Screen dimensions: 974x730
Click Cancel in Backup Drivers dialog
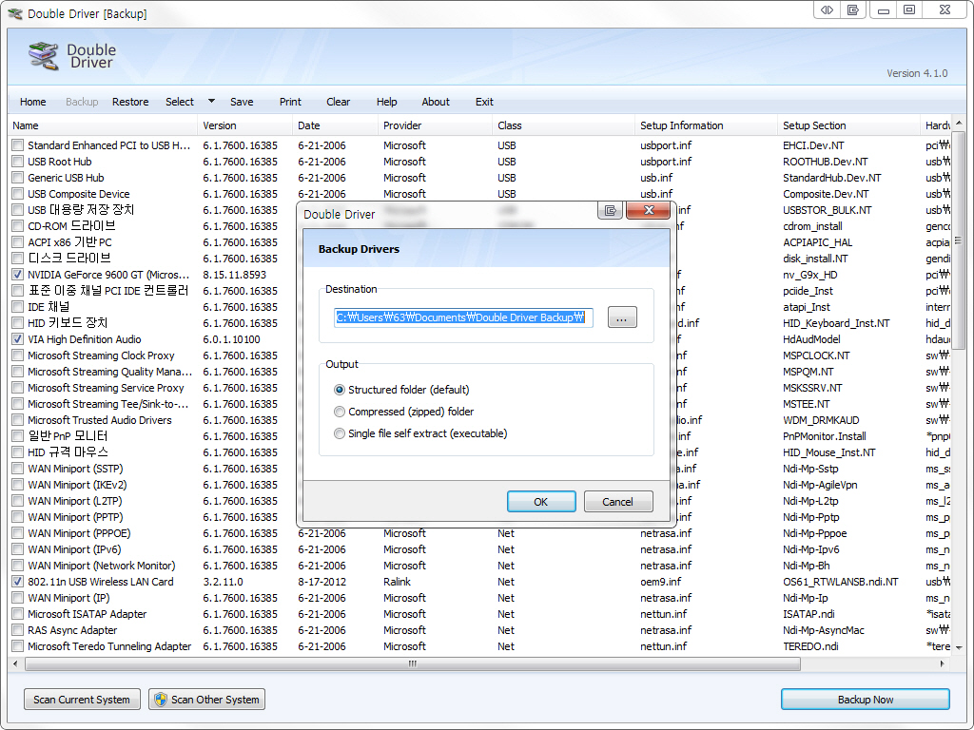tap(618, 502)
